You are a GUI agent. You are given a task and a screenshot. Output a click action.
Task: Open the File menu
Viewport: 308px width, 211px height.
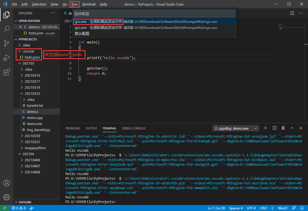(14, 4)
